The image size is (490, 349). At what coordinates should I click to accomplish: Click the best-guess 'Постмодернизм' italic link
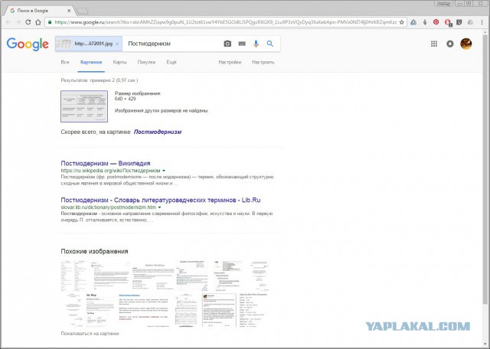(158, 132)
